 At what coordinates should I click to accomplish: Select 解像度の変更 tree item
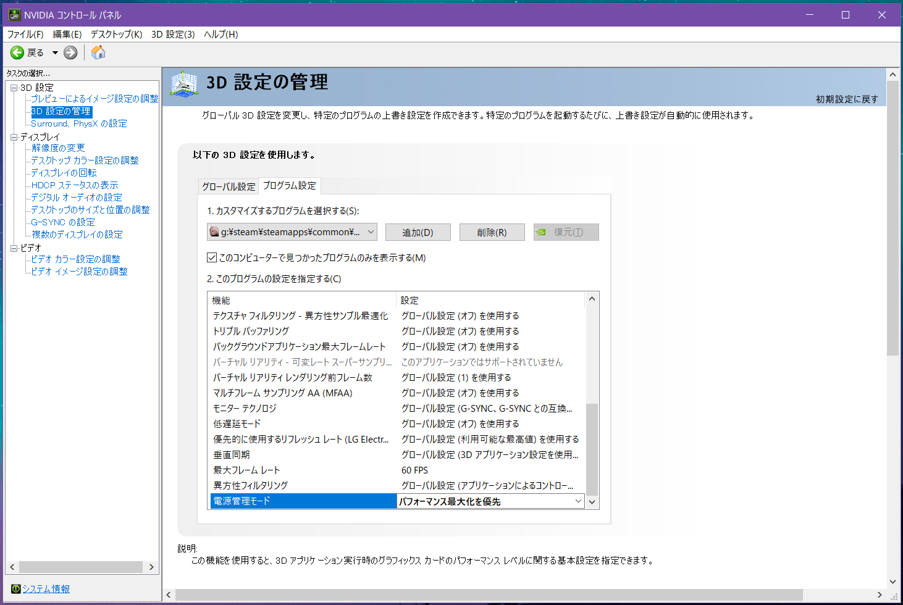click(58, 148)
